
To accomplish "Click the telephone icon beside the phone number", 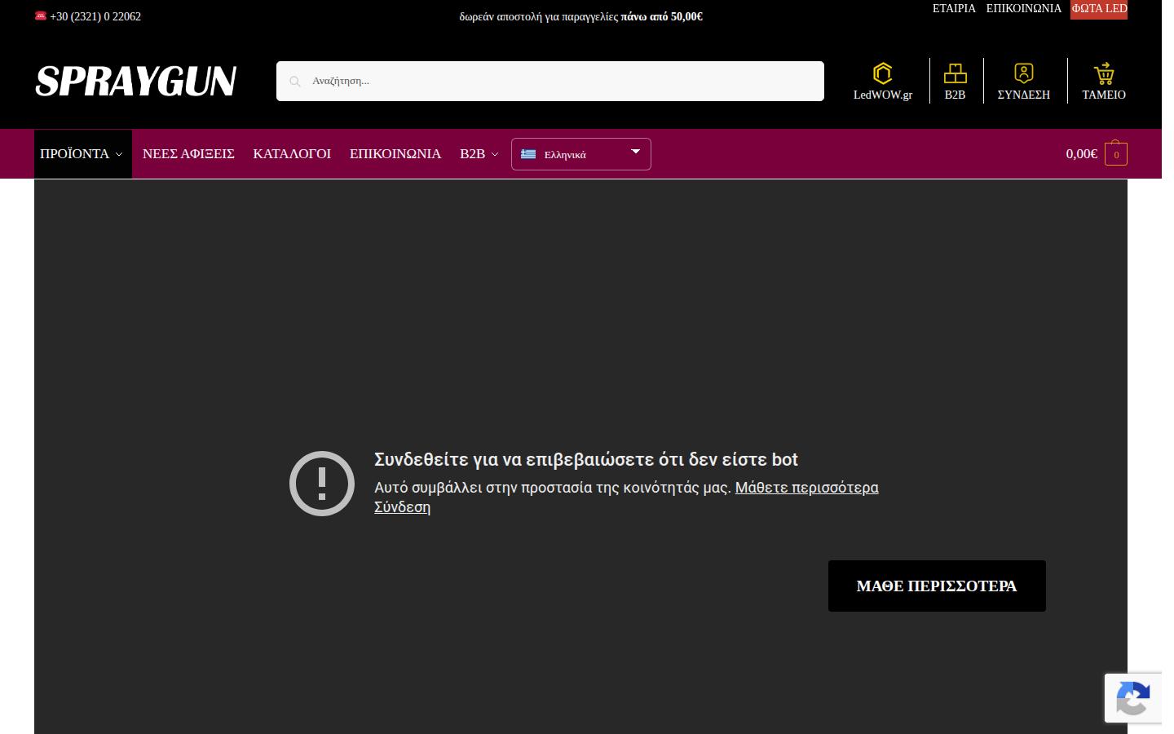I will click(x=41, y=15).
